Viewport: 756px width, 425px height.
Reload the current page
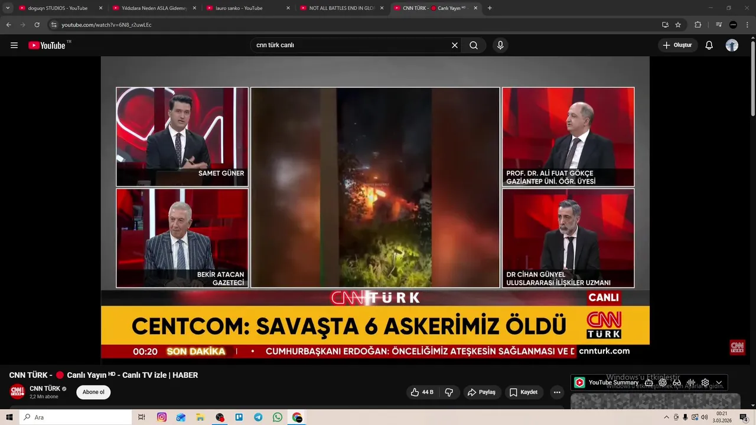tap(37, 25)
